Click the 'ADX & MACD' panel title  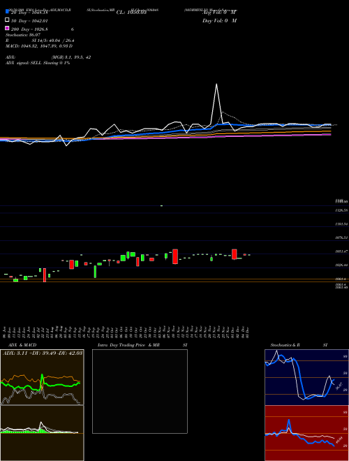(22, 345)
